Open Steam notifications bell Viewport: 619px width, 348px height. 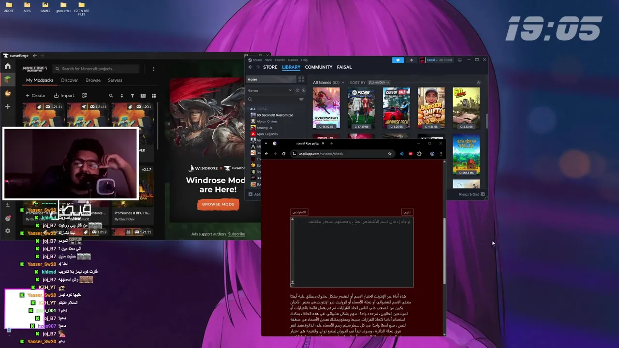412,60
